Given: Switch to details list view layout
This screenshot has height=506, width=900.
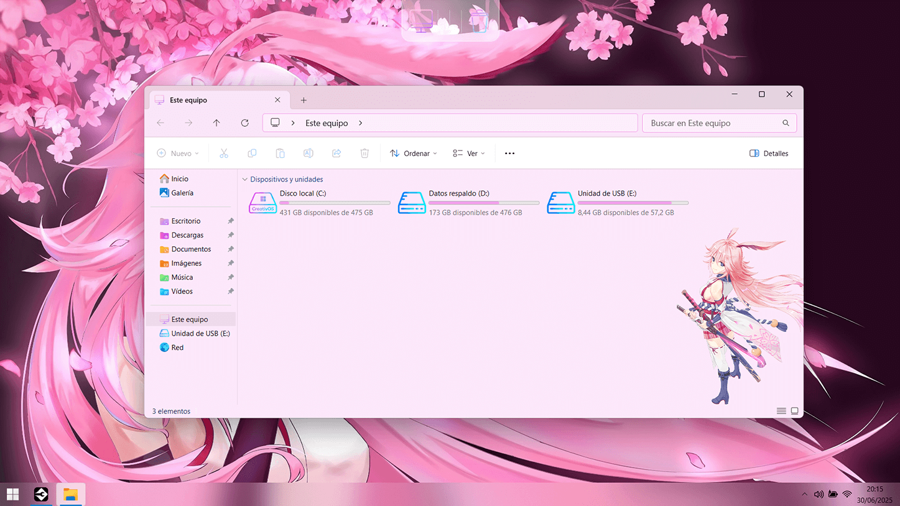Looking at the screenshot, I should pos(781,411).
